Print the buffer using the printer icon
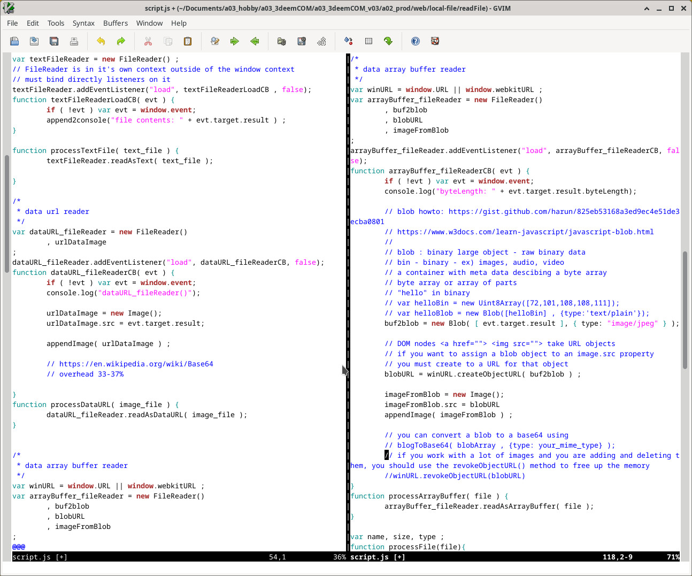This screenshot has height=576, width=692. click(74, 41)
